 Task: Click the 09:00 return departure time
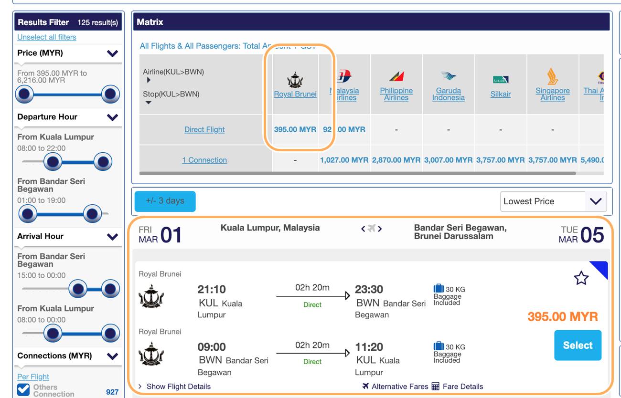coord(212,347)
